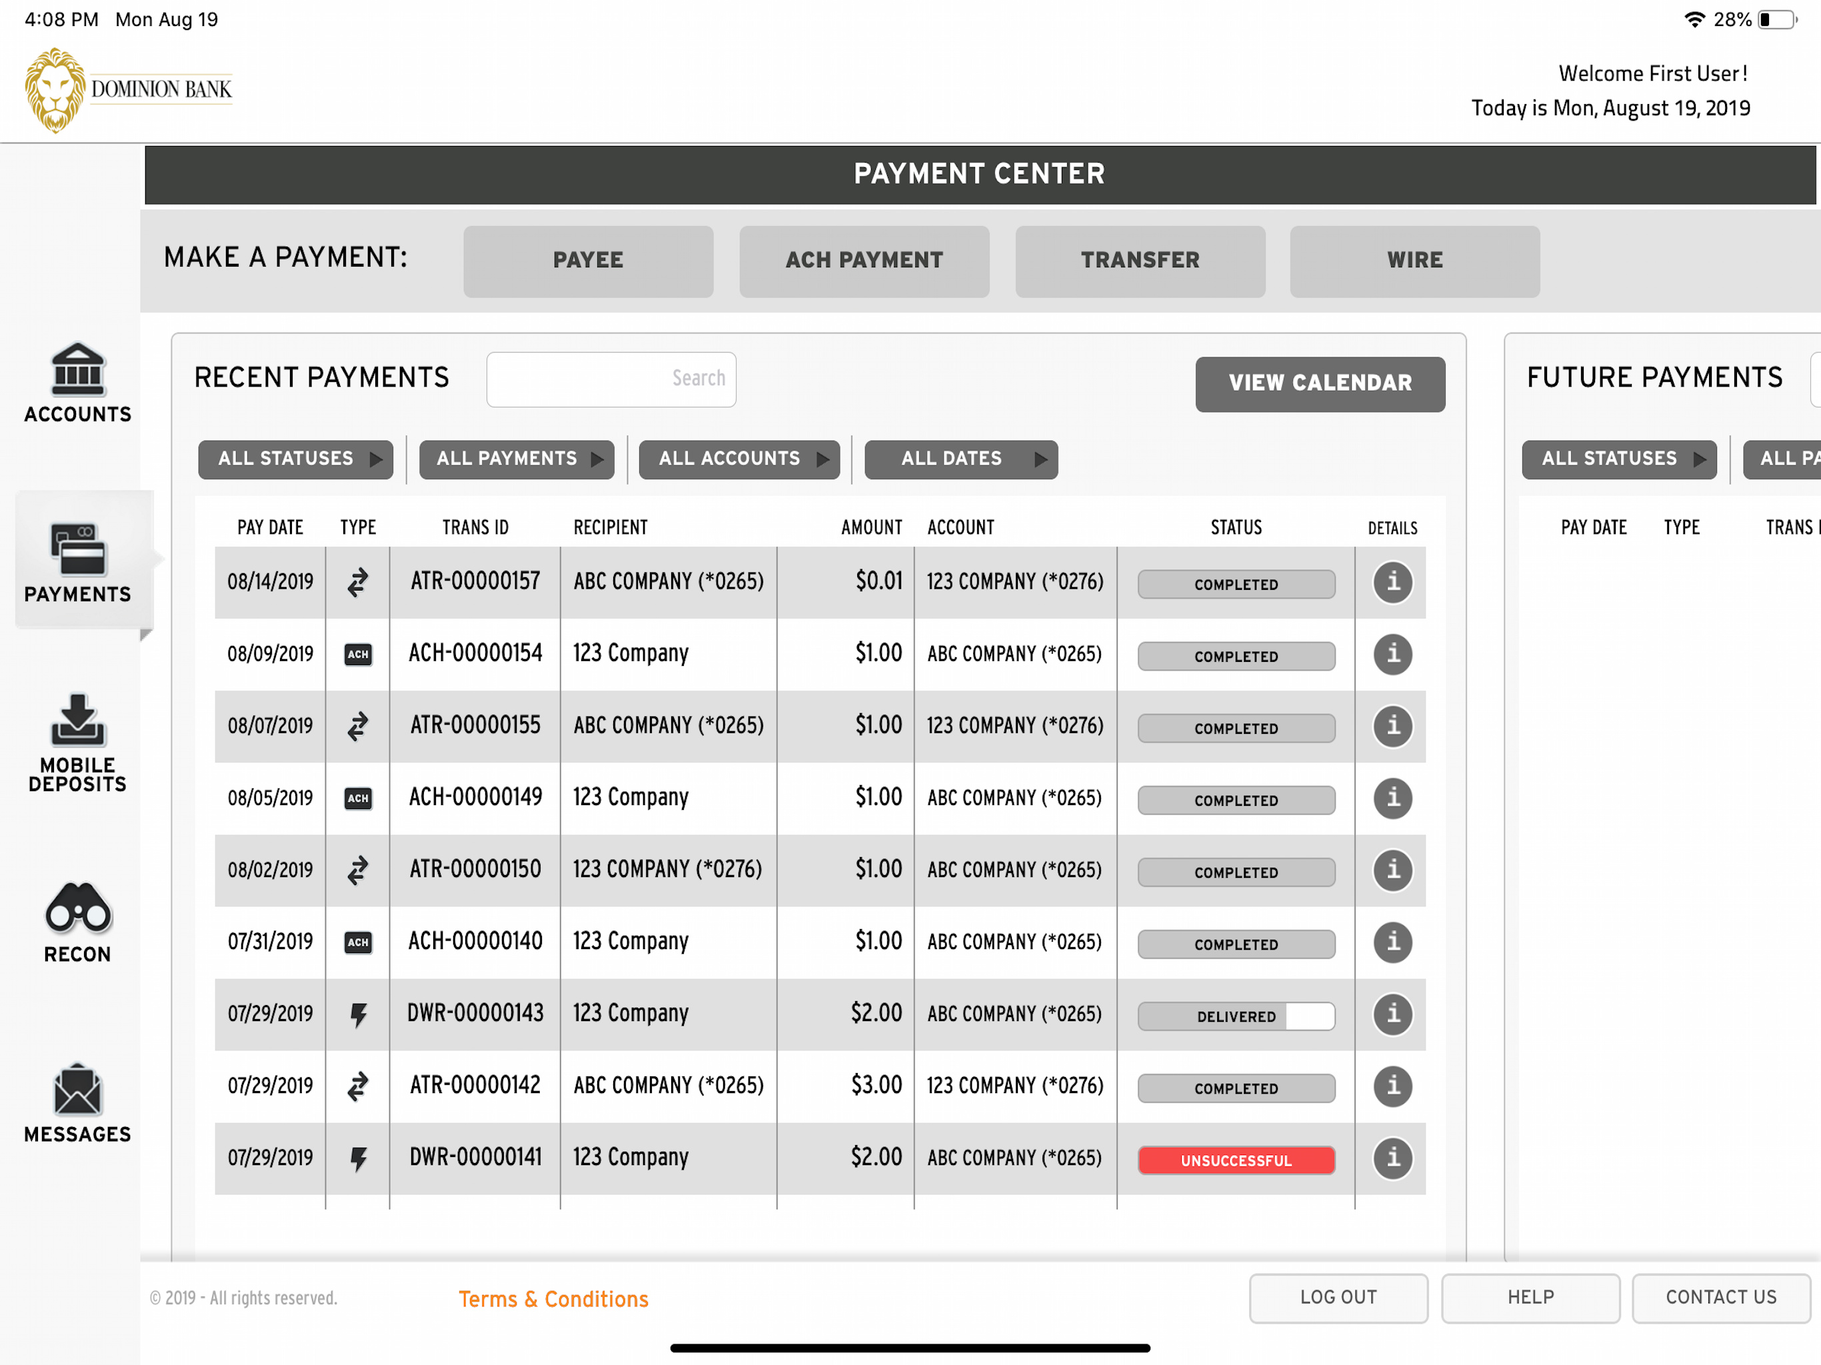Click transfer type icon for ATR-00000150

[357, 870]
